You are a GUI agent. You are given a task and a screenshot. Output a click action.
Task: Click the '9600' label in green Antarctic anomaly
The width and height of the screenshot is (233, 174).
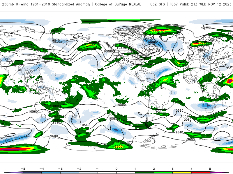[119, 146]
